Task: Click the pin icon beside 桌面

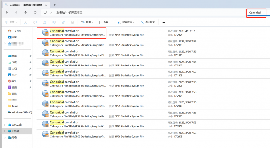Action: [x=30, y=56]
